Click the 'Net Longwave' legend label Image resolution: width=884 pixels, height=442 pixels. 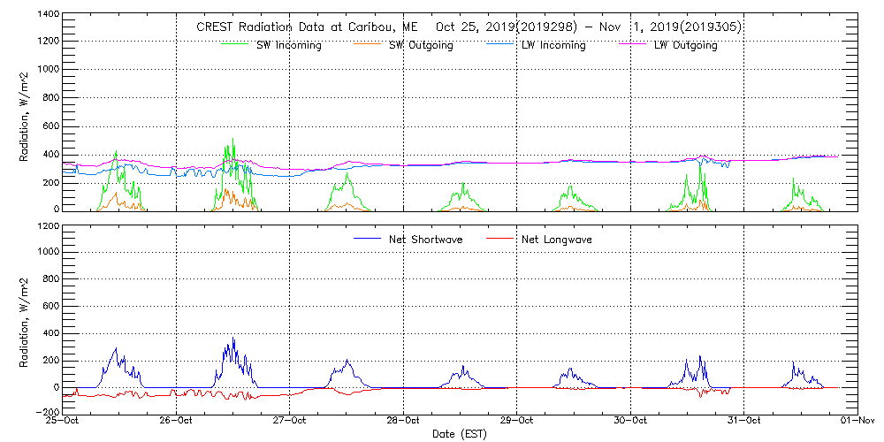point(557,239)
